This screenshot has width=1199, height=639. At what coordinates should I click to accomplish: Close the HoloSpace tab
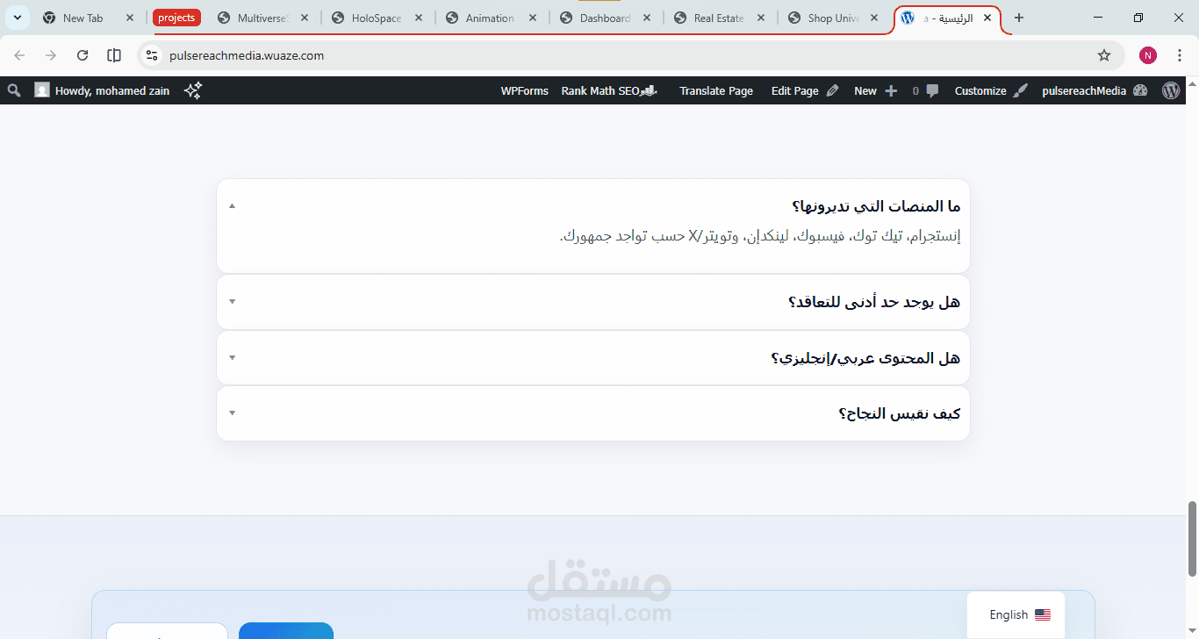coord(419,18)
